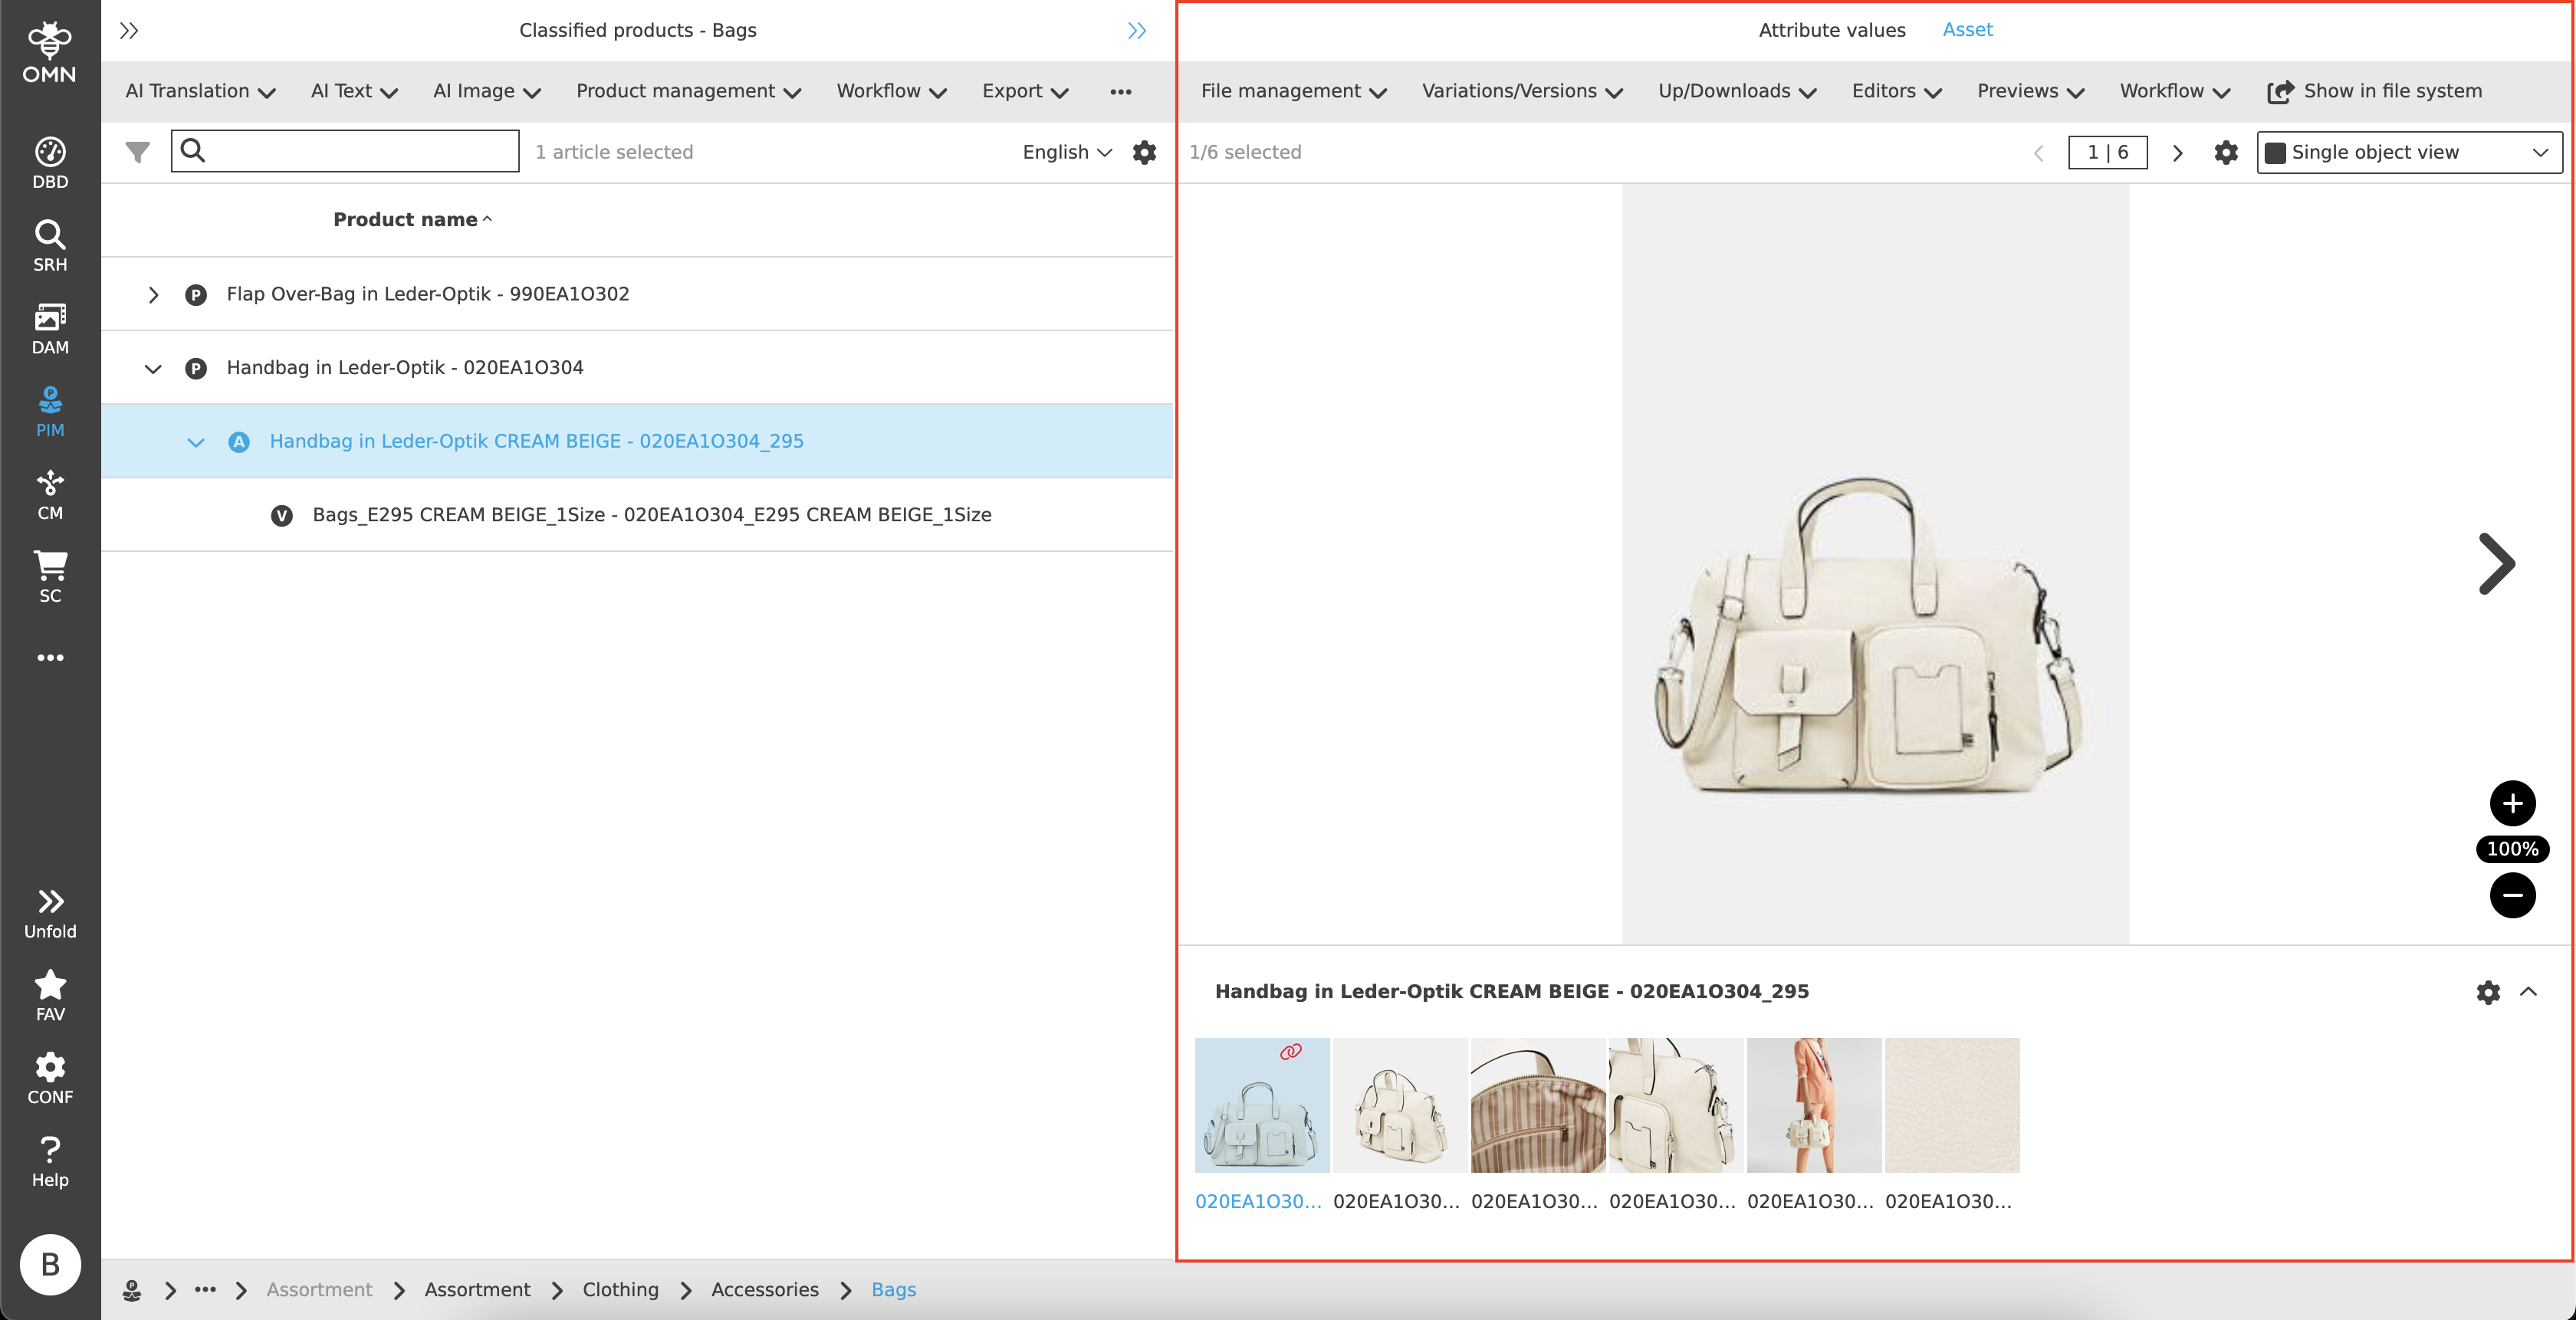Click the Accessories breadcrumb link
This screenshot has width=2576, height=1320.
coord(764,1289)
